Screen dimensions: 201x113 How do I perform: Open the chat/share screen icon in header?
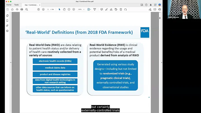[x=142, y=5]
